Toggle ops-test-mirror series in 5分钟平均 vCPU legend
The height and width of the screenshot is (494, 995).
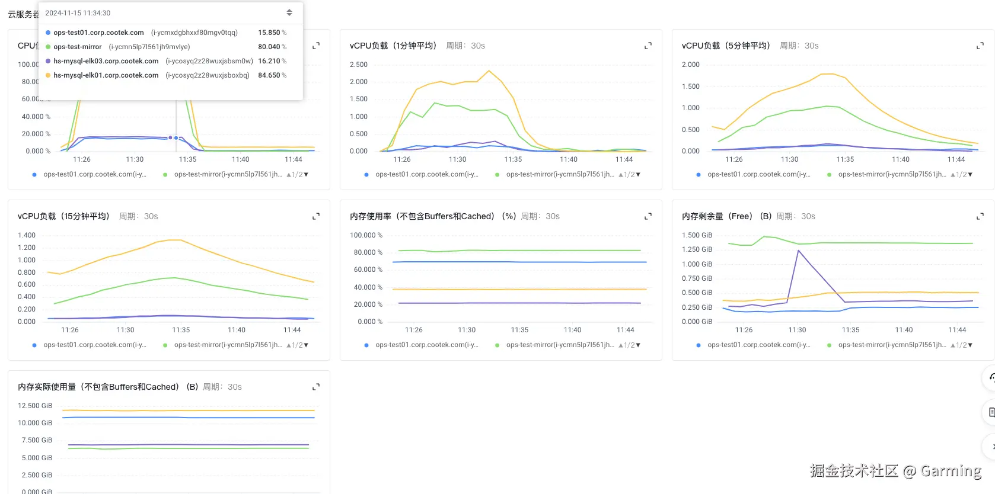[x=887, y=174]
